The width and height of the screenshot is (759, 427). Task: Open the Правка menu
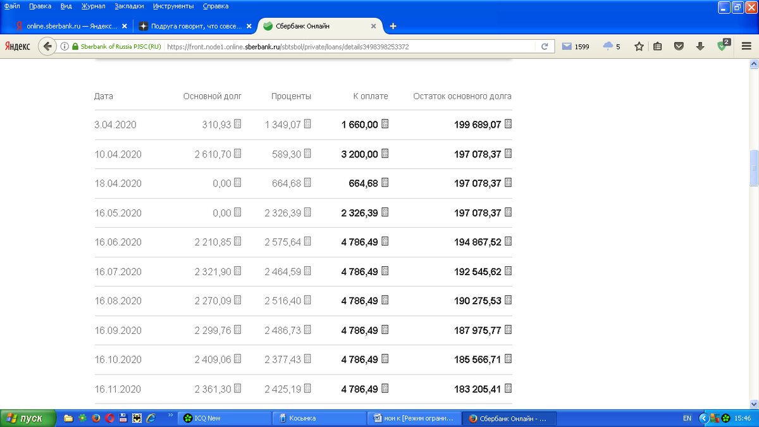coord(40,6)
